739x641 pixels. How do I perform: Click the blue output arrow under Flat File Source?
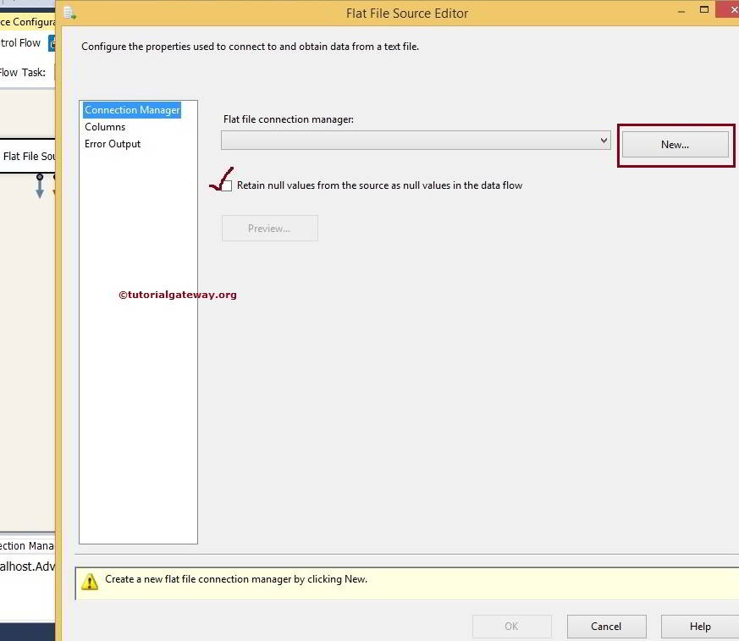[40, 186]
